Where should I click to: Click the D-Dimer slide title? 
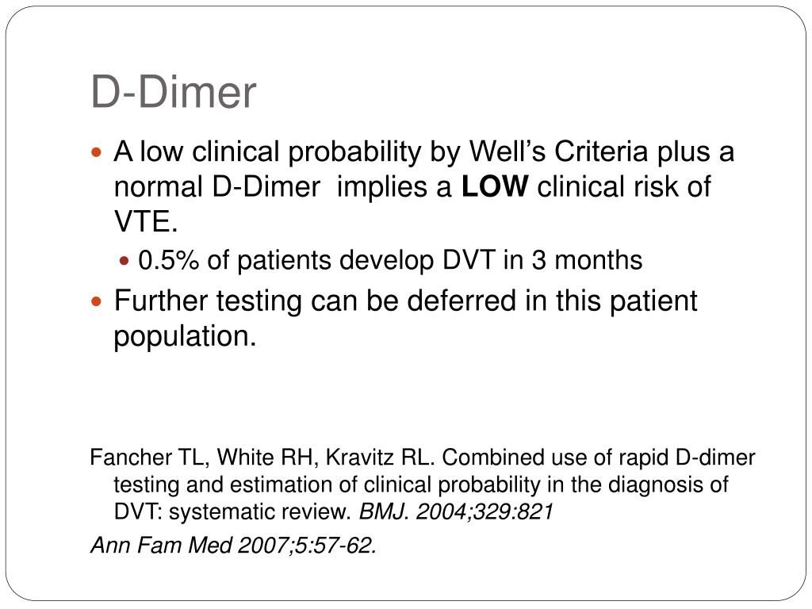[174, 93]
